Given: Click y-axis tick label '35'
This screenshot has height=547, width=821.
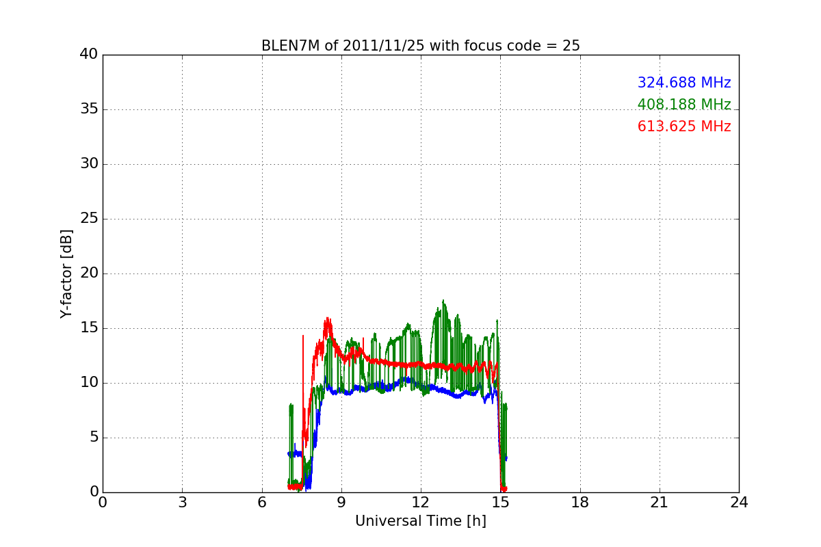Looking at the screenshot, I should pos(89,109).
